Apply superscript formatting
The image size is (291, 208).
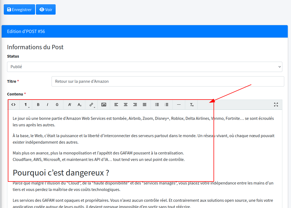coord(69,105)
